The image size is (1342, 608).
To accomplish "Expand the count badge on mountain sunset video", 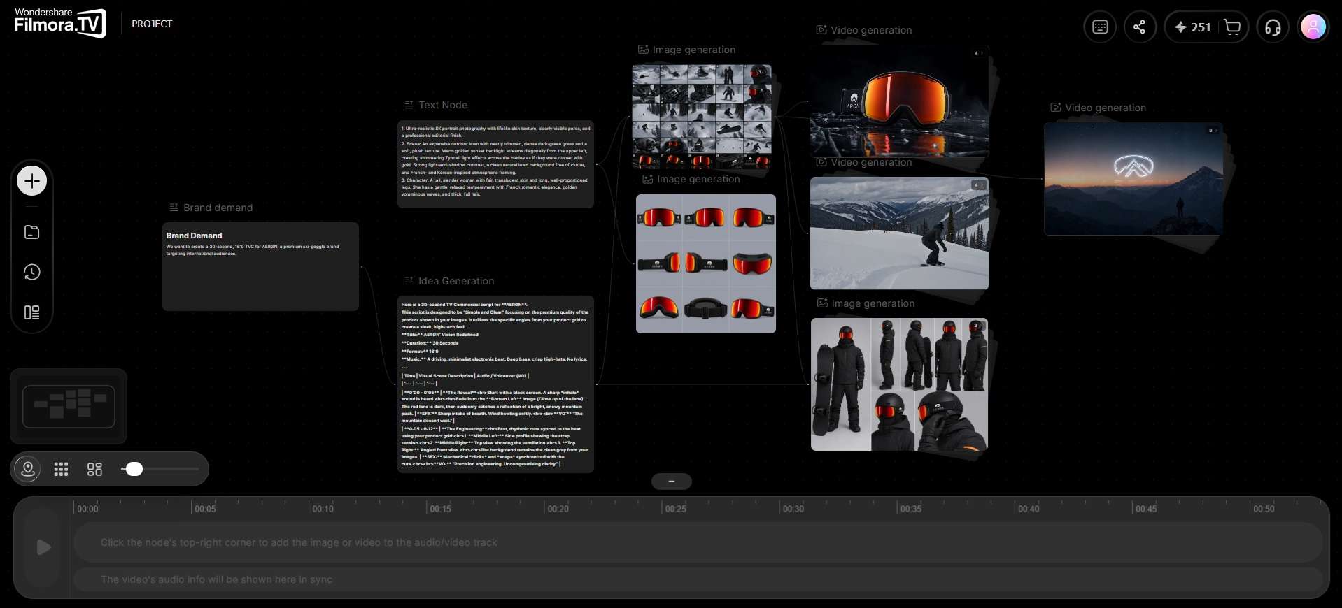I will click(1213, 131).
